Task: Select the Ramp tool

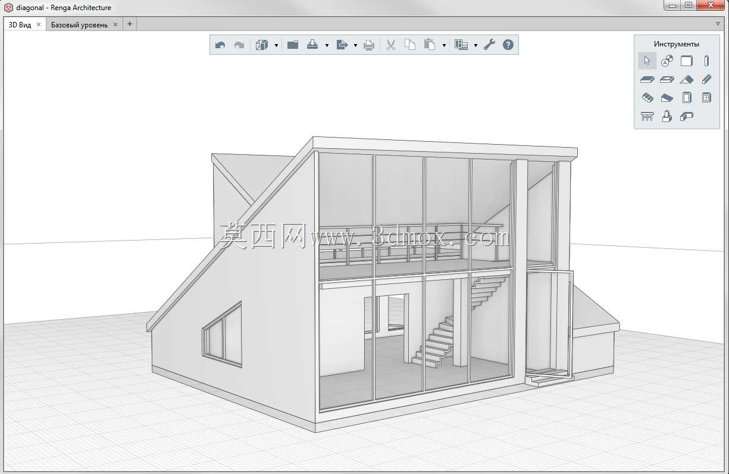Action: click(667, 98)
